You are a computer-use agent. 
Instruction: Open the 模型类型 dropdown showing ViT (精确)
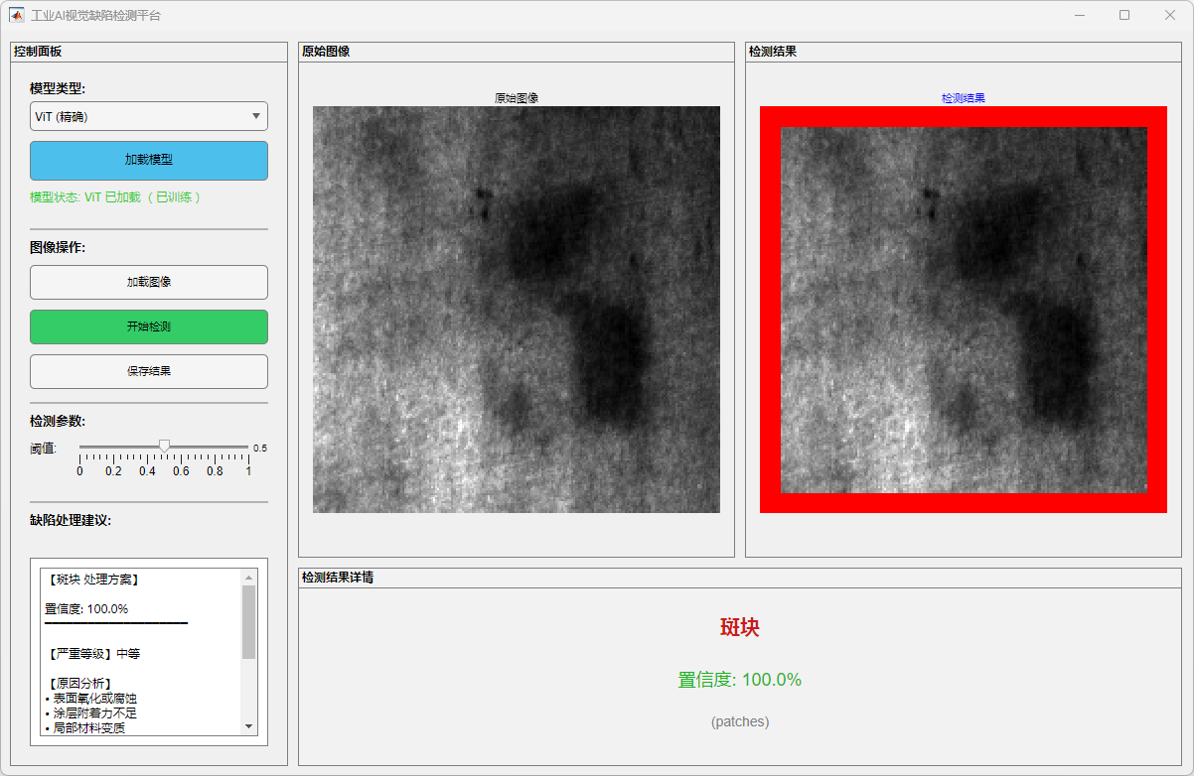pos(149,116)
